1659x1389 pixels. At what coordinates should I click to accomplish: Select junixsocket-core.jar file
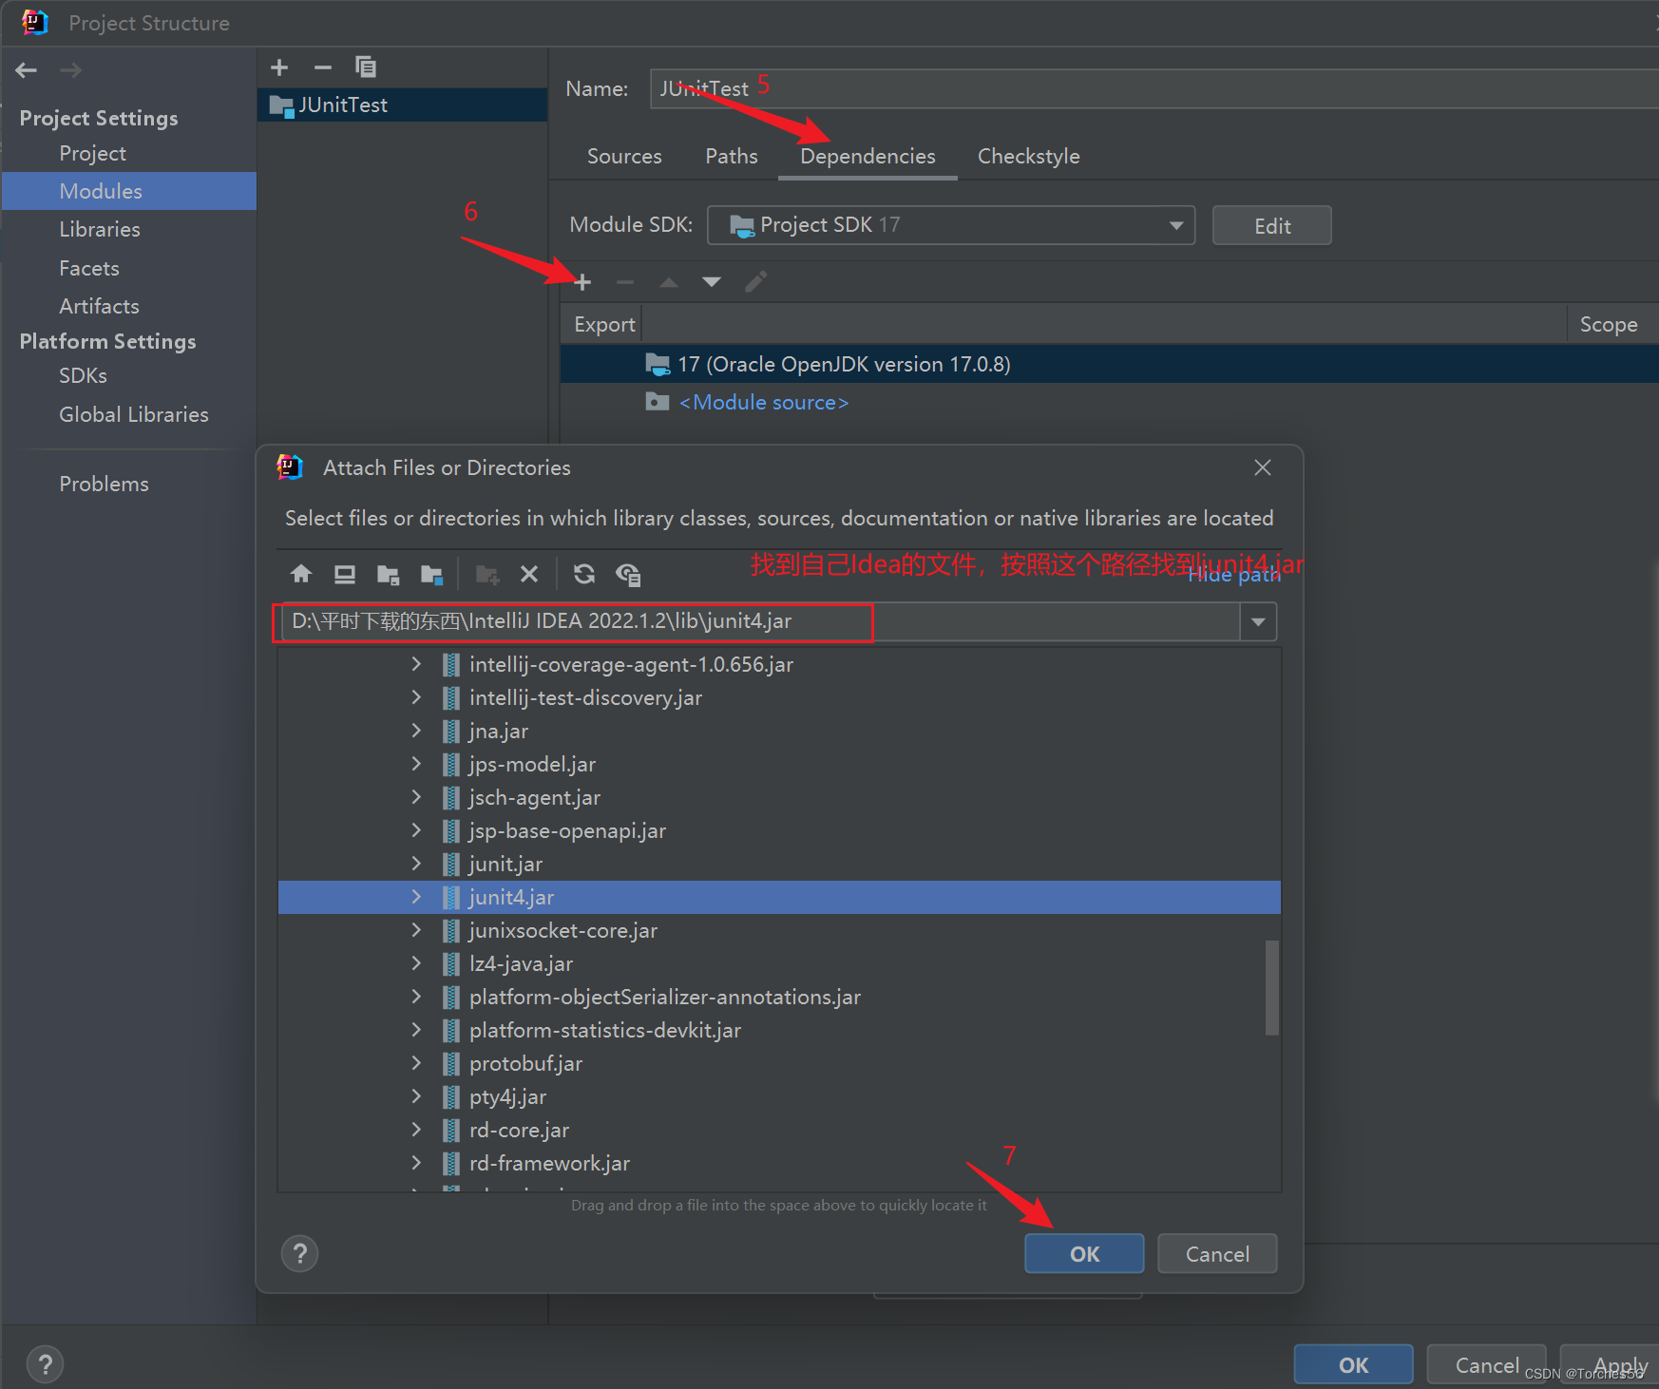point(779,930)
